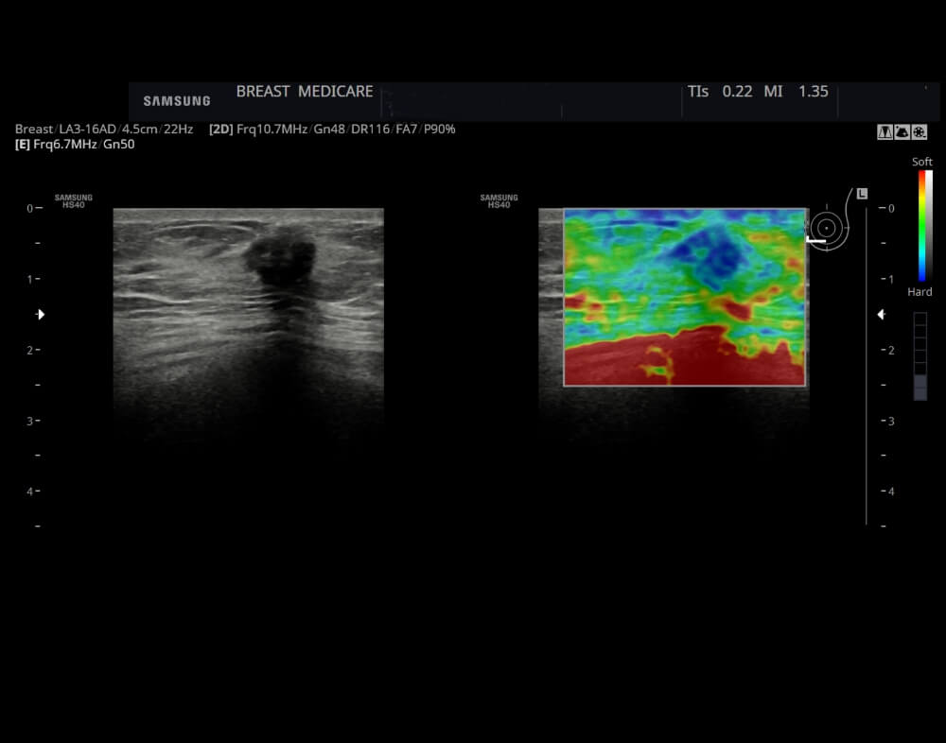Click the Samsung HS40 label above elastography image
The image size is (946, 743).
(x=499, y=201)
